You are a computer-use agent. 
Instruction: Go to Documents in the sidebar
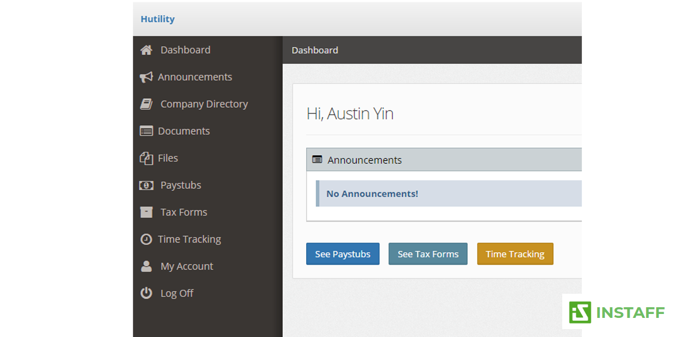point(184,131)
